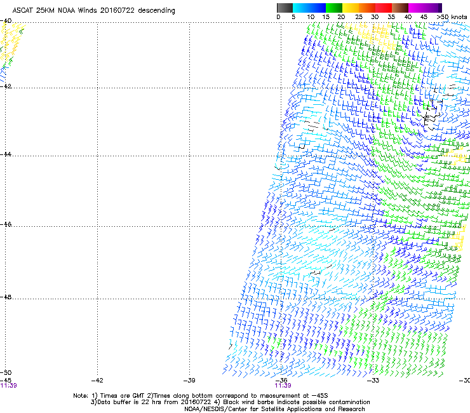Click the title 'ASCAT 25KM NOAA Winds 20160722 descending'

coord(94,11)
